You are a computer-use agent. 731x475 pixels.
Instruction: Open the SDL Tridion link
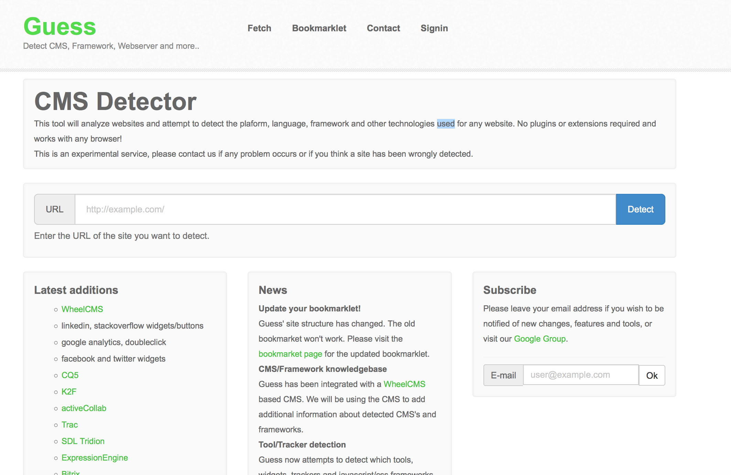[x=83, y=441]
